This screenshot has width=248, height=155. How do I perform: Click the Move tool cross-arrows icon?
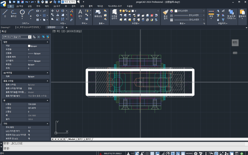(x=52, y=11)
